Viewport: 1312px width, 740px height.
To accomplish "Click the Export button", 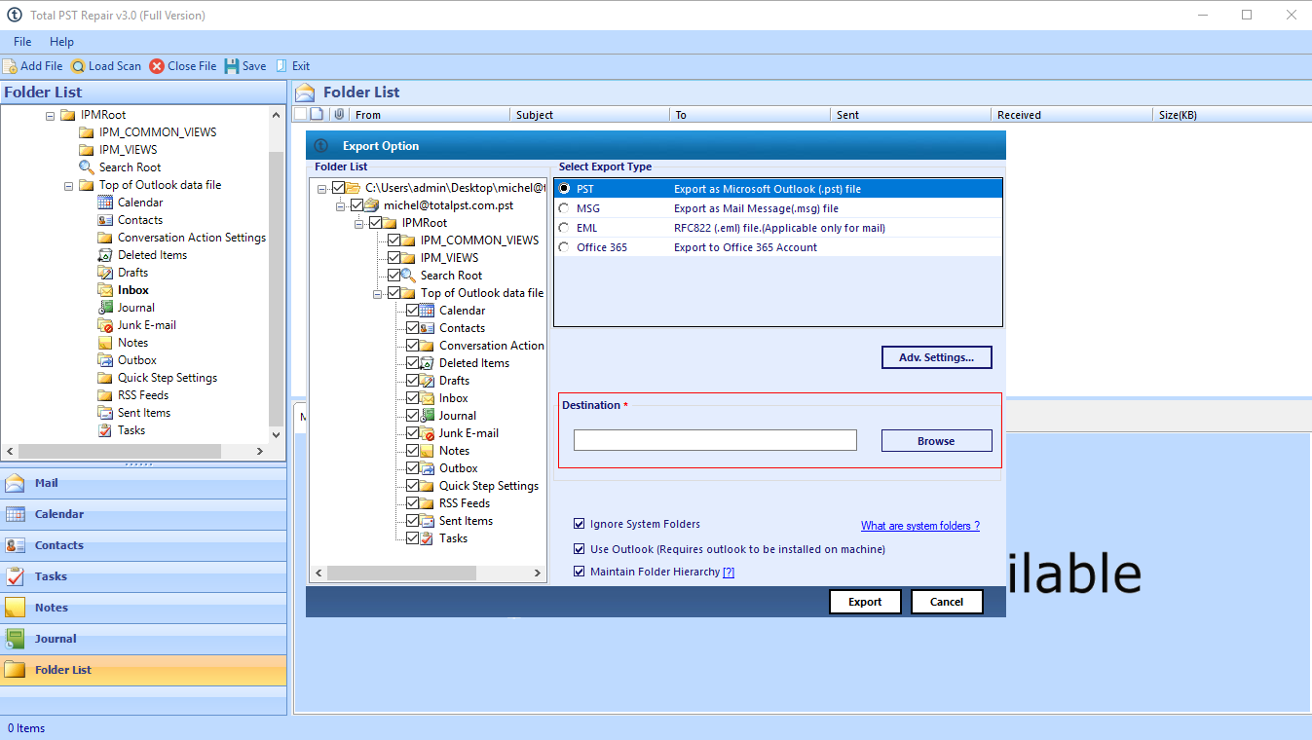I will pyautogui.click(x=865, y=602).
